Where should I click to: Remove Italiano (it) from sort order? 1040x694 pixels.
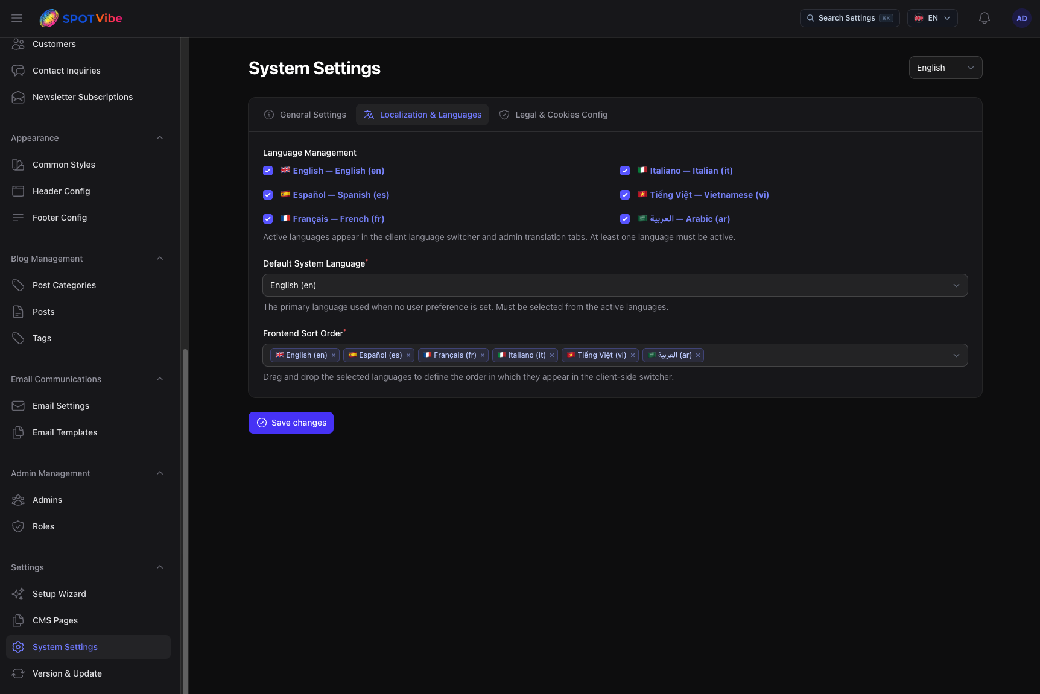pyautogui.click(x=552, y=355)
